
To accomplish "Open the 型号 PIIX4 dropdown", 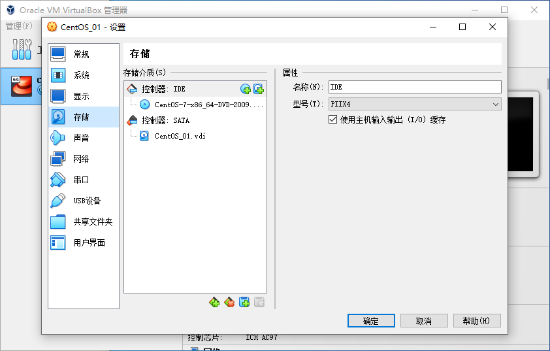I will pos(415,104).
